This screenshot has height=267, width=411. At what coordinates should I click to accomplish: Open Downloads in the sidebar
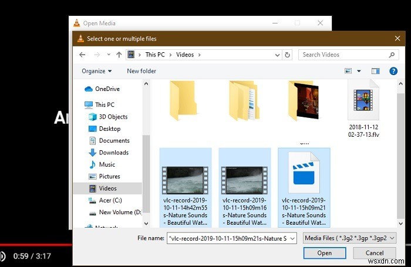click(x=113, y=153)
